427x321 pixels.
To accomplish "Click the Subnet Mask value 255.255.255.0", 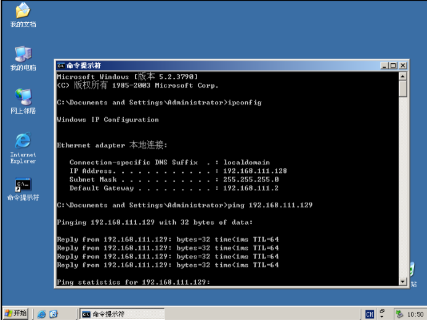I will [x=251, y=180].
